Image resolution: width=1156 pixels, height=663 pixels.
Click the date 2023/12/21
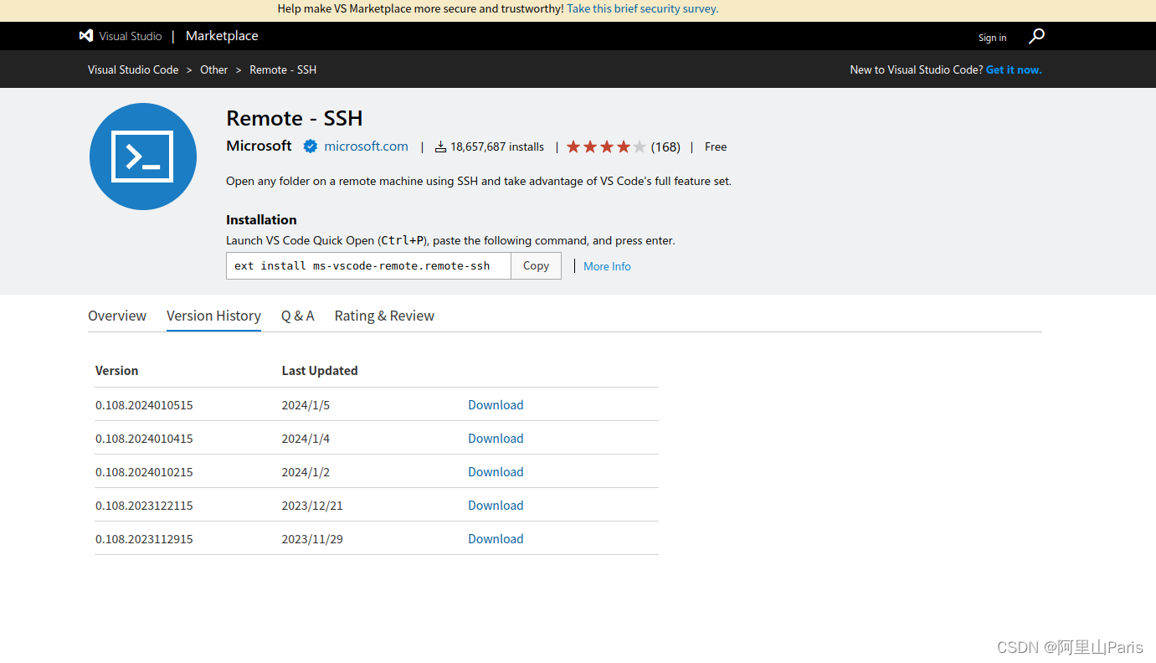pyautogui.click(x=312, y=506)
